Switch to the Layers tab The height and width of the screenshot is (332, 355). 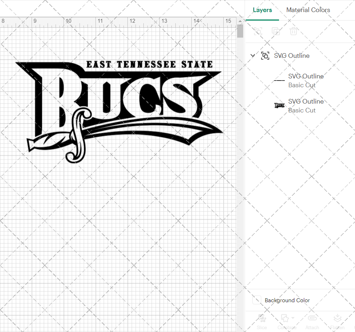tap(262, 10)
